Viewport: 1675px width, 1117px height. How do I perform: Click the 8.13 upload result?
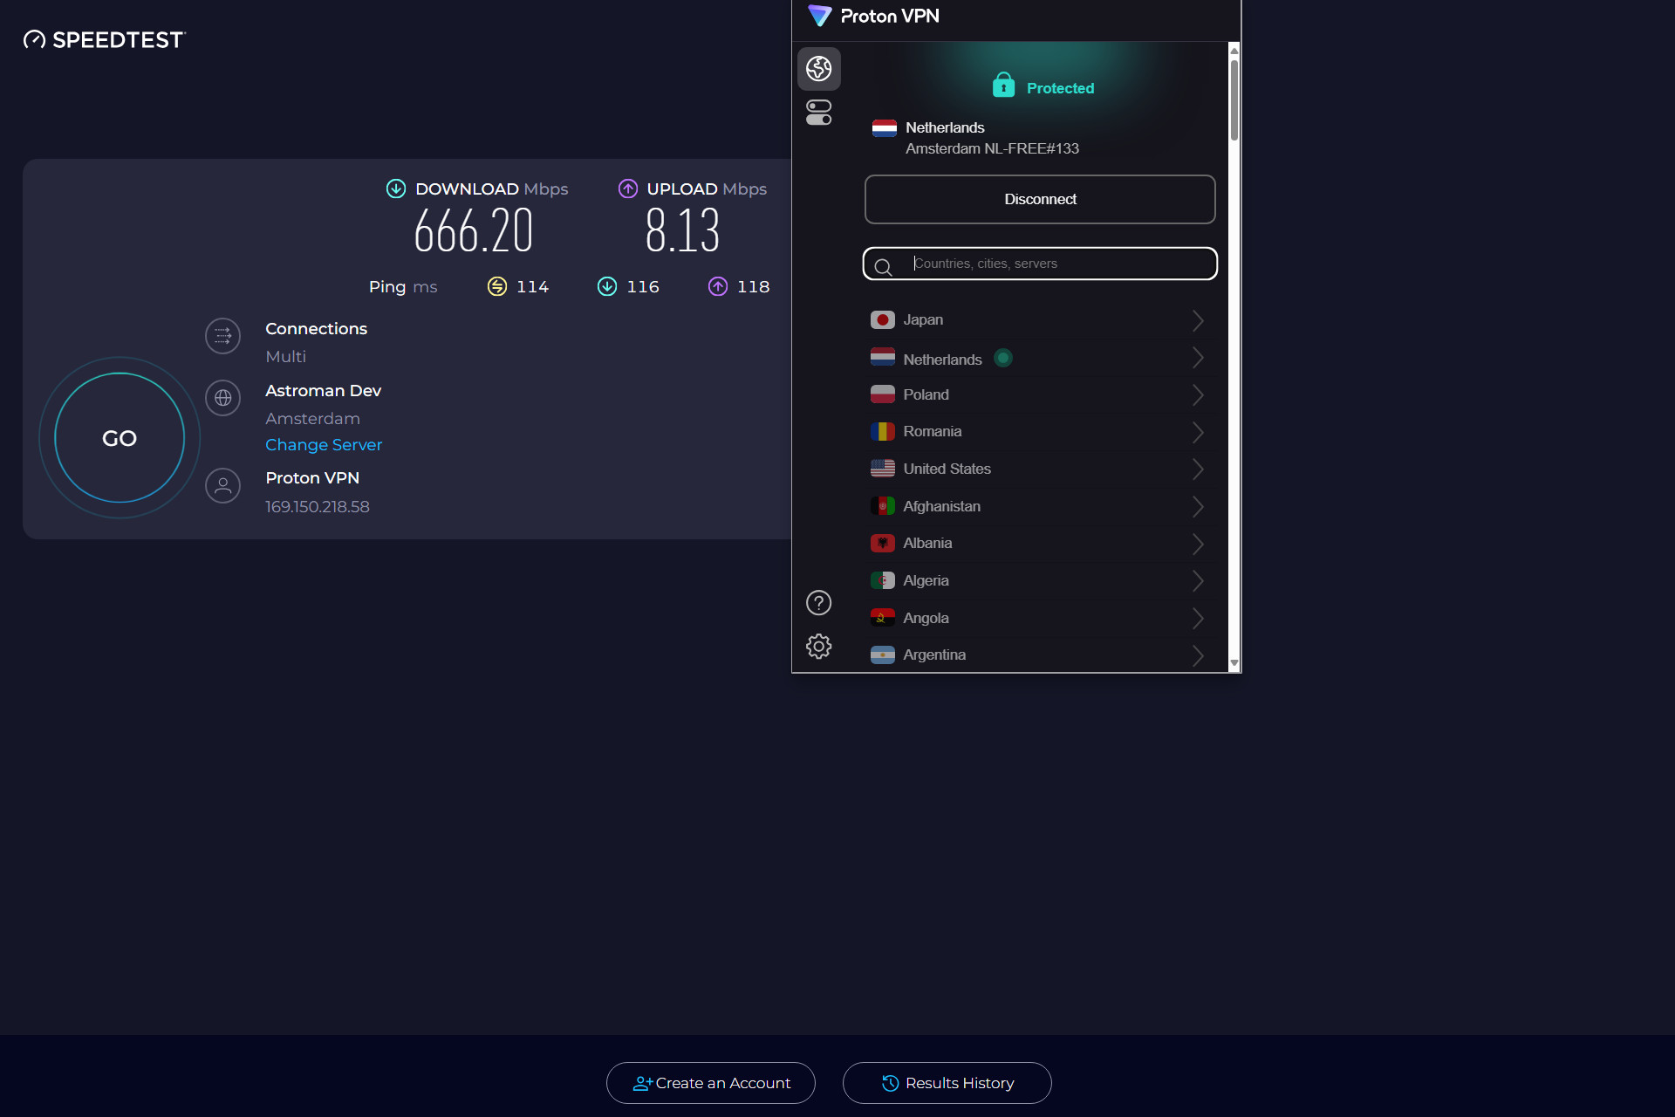(x=683, y=231)
